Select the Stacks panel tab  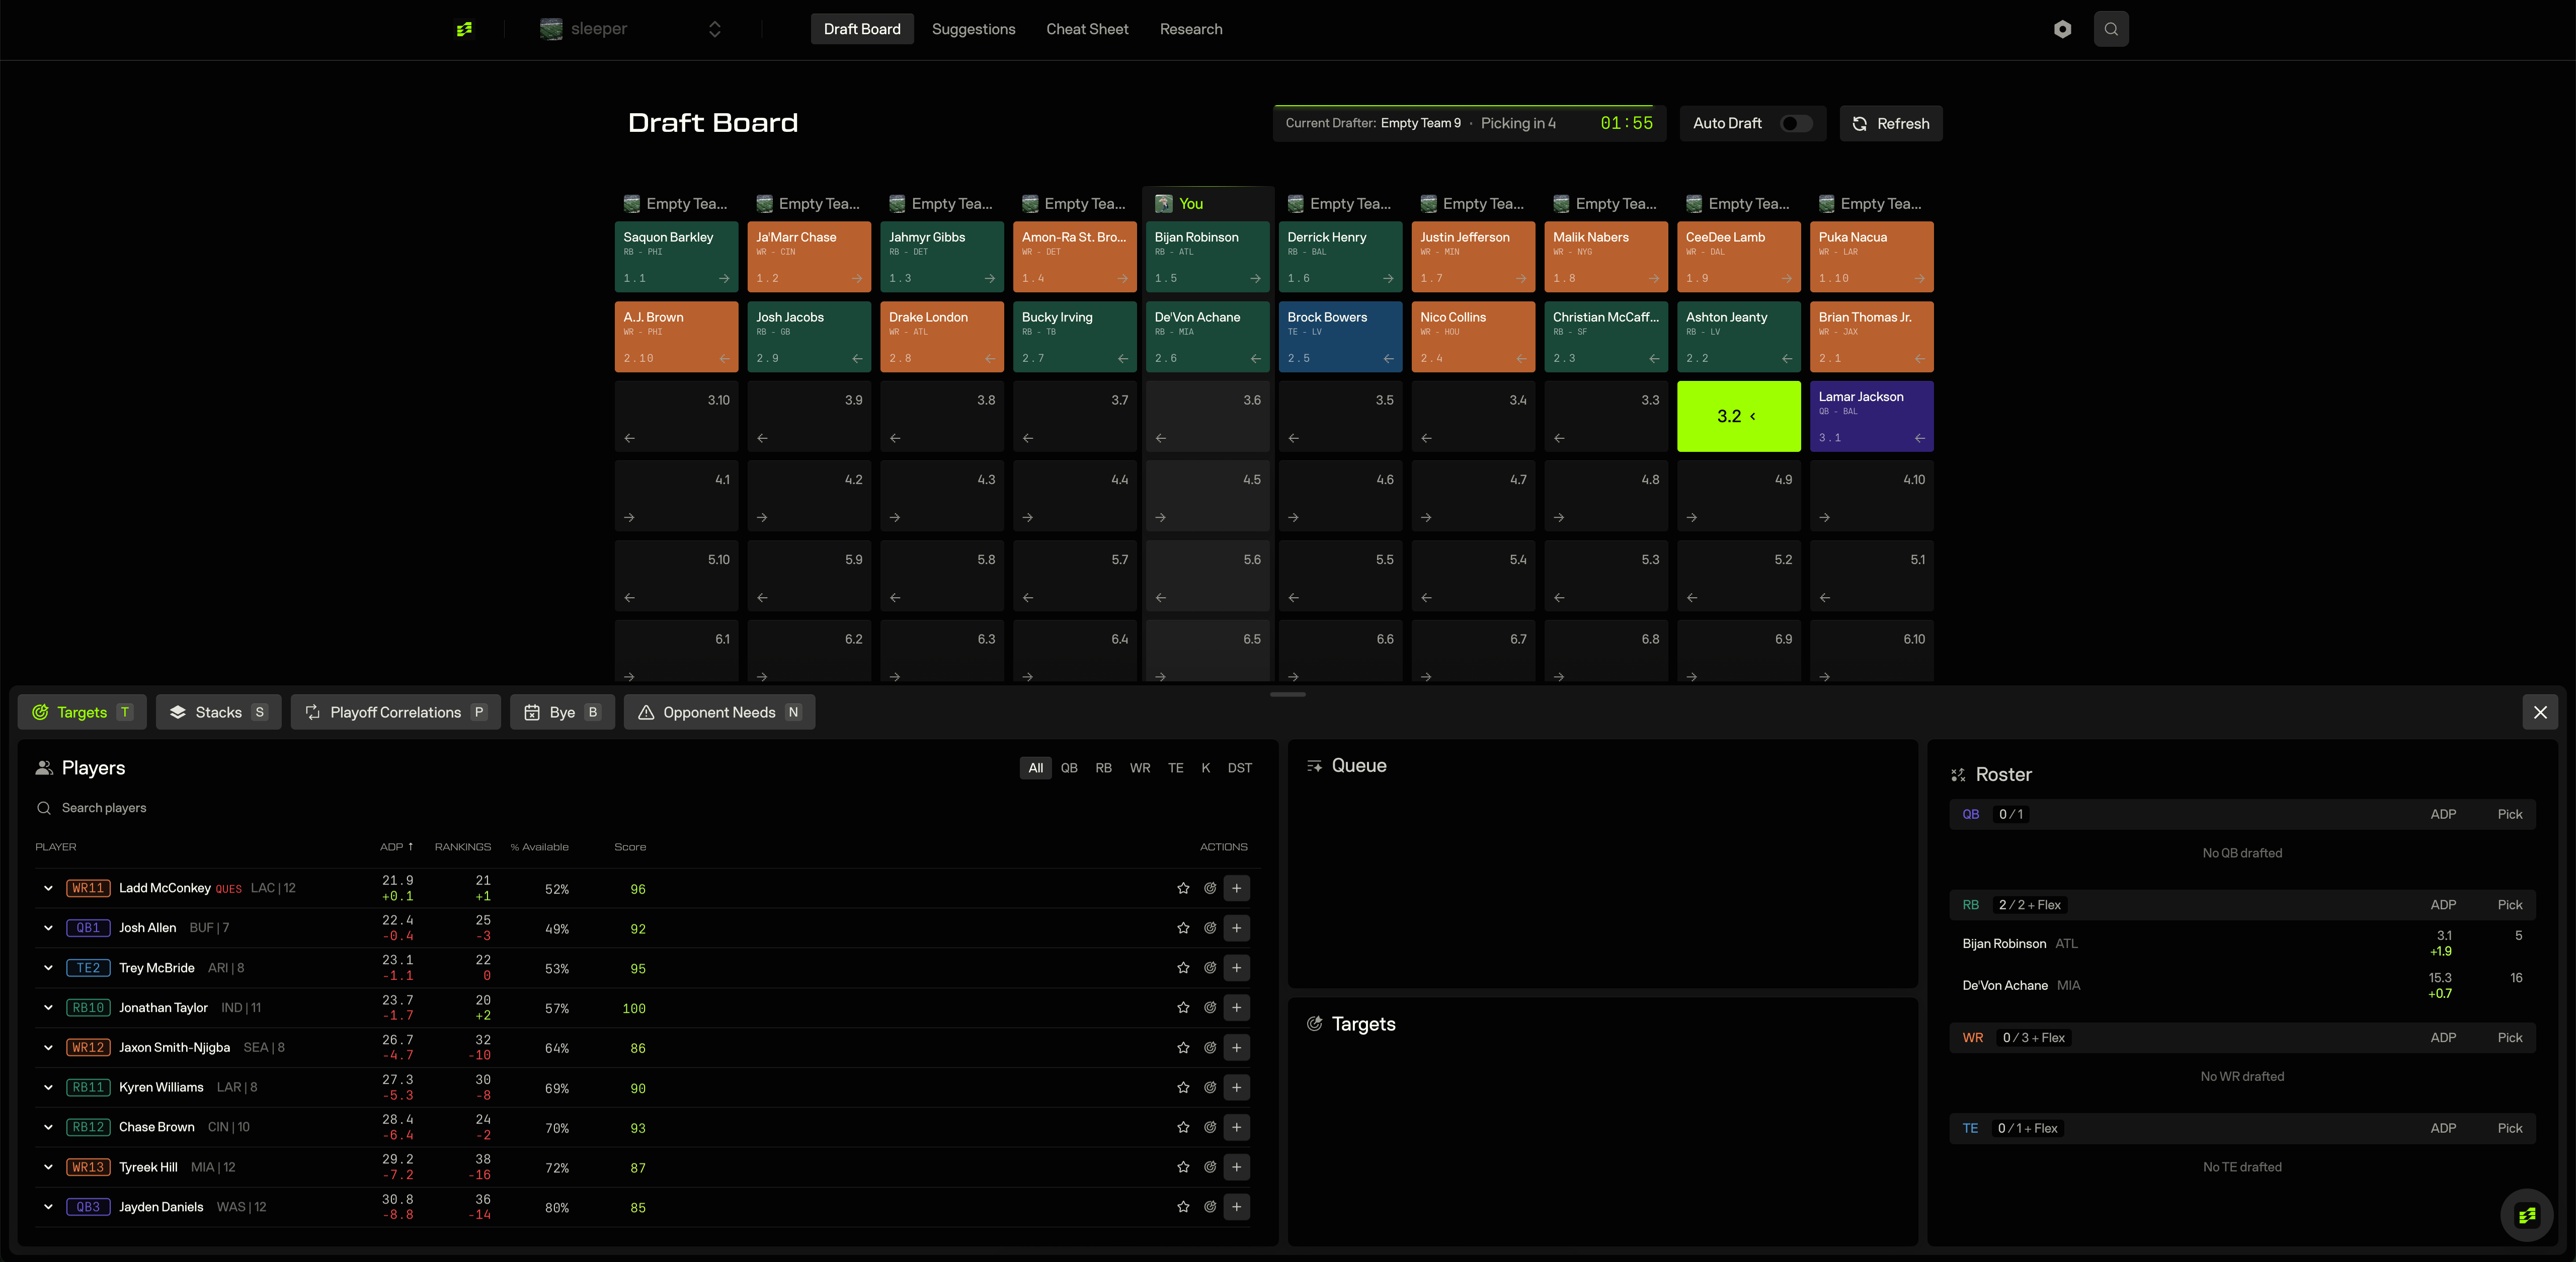(x=218, y=712)
